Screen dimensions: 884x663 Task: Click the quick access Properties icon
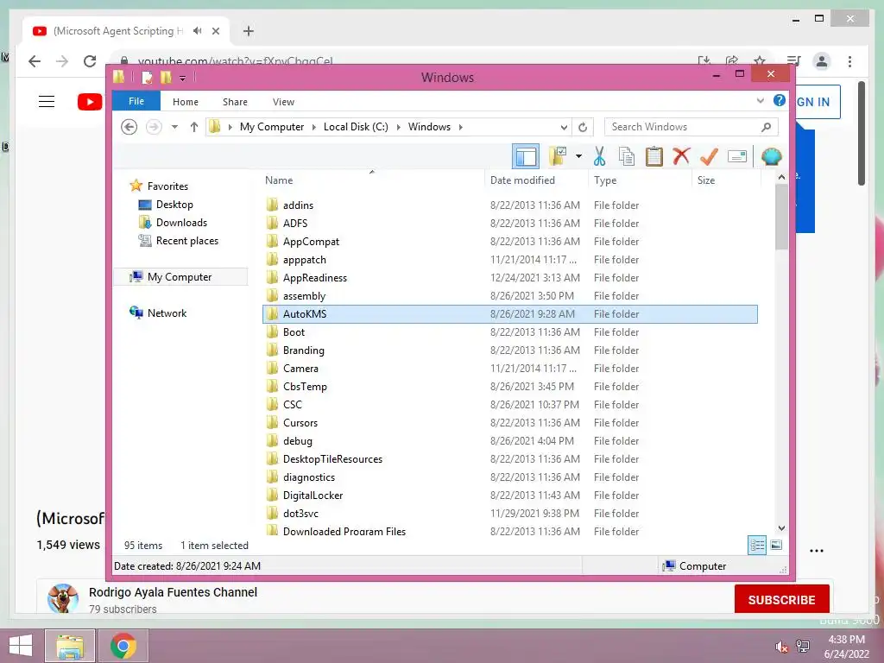tap(147, 77)
